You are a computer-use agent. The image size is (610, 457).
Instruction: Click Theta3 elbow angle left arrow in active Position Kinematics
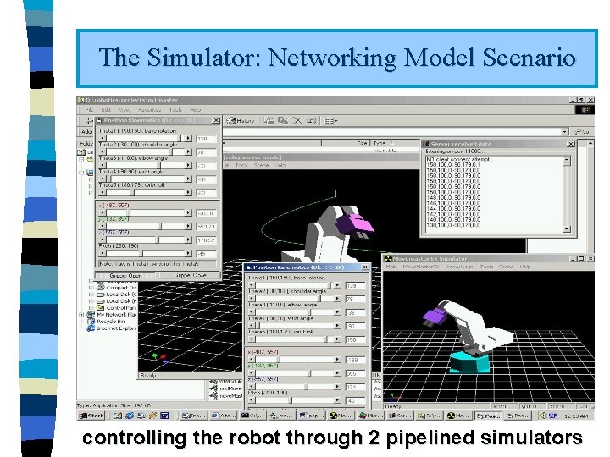[252, 312]
